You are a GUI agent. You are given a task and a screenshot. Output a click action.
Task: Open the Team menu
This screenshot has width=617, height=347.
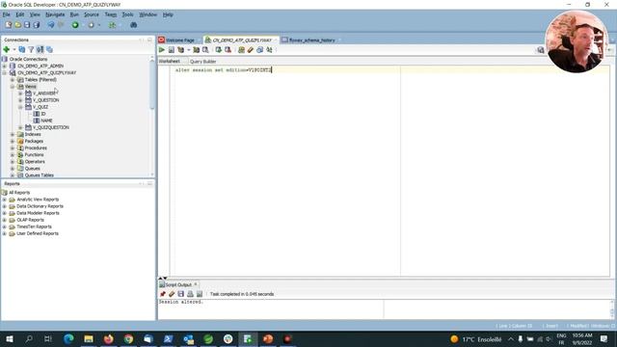tap(111, 14)
